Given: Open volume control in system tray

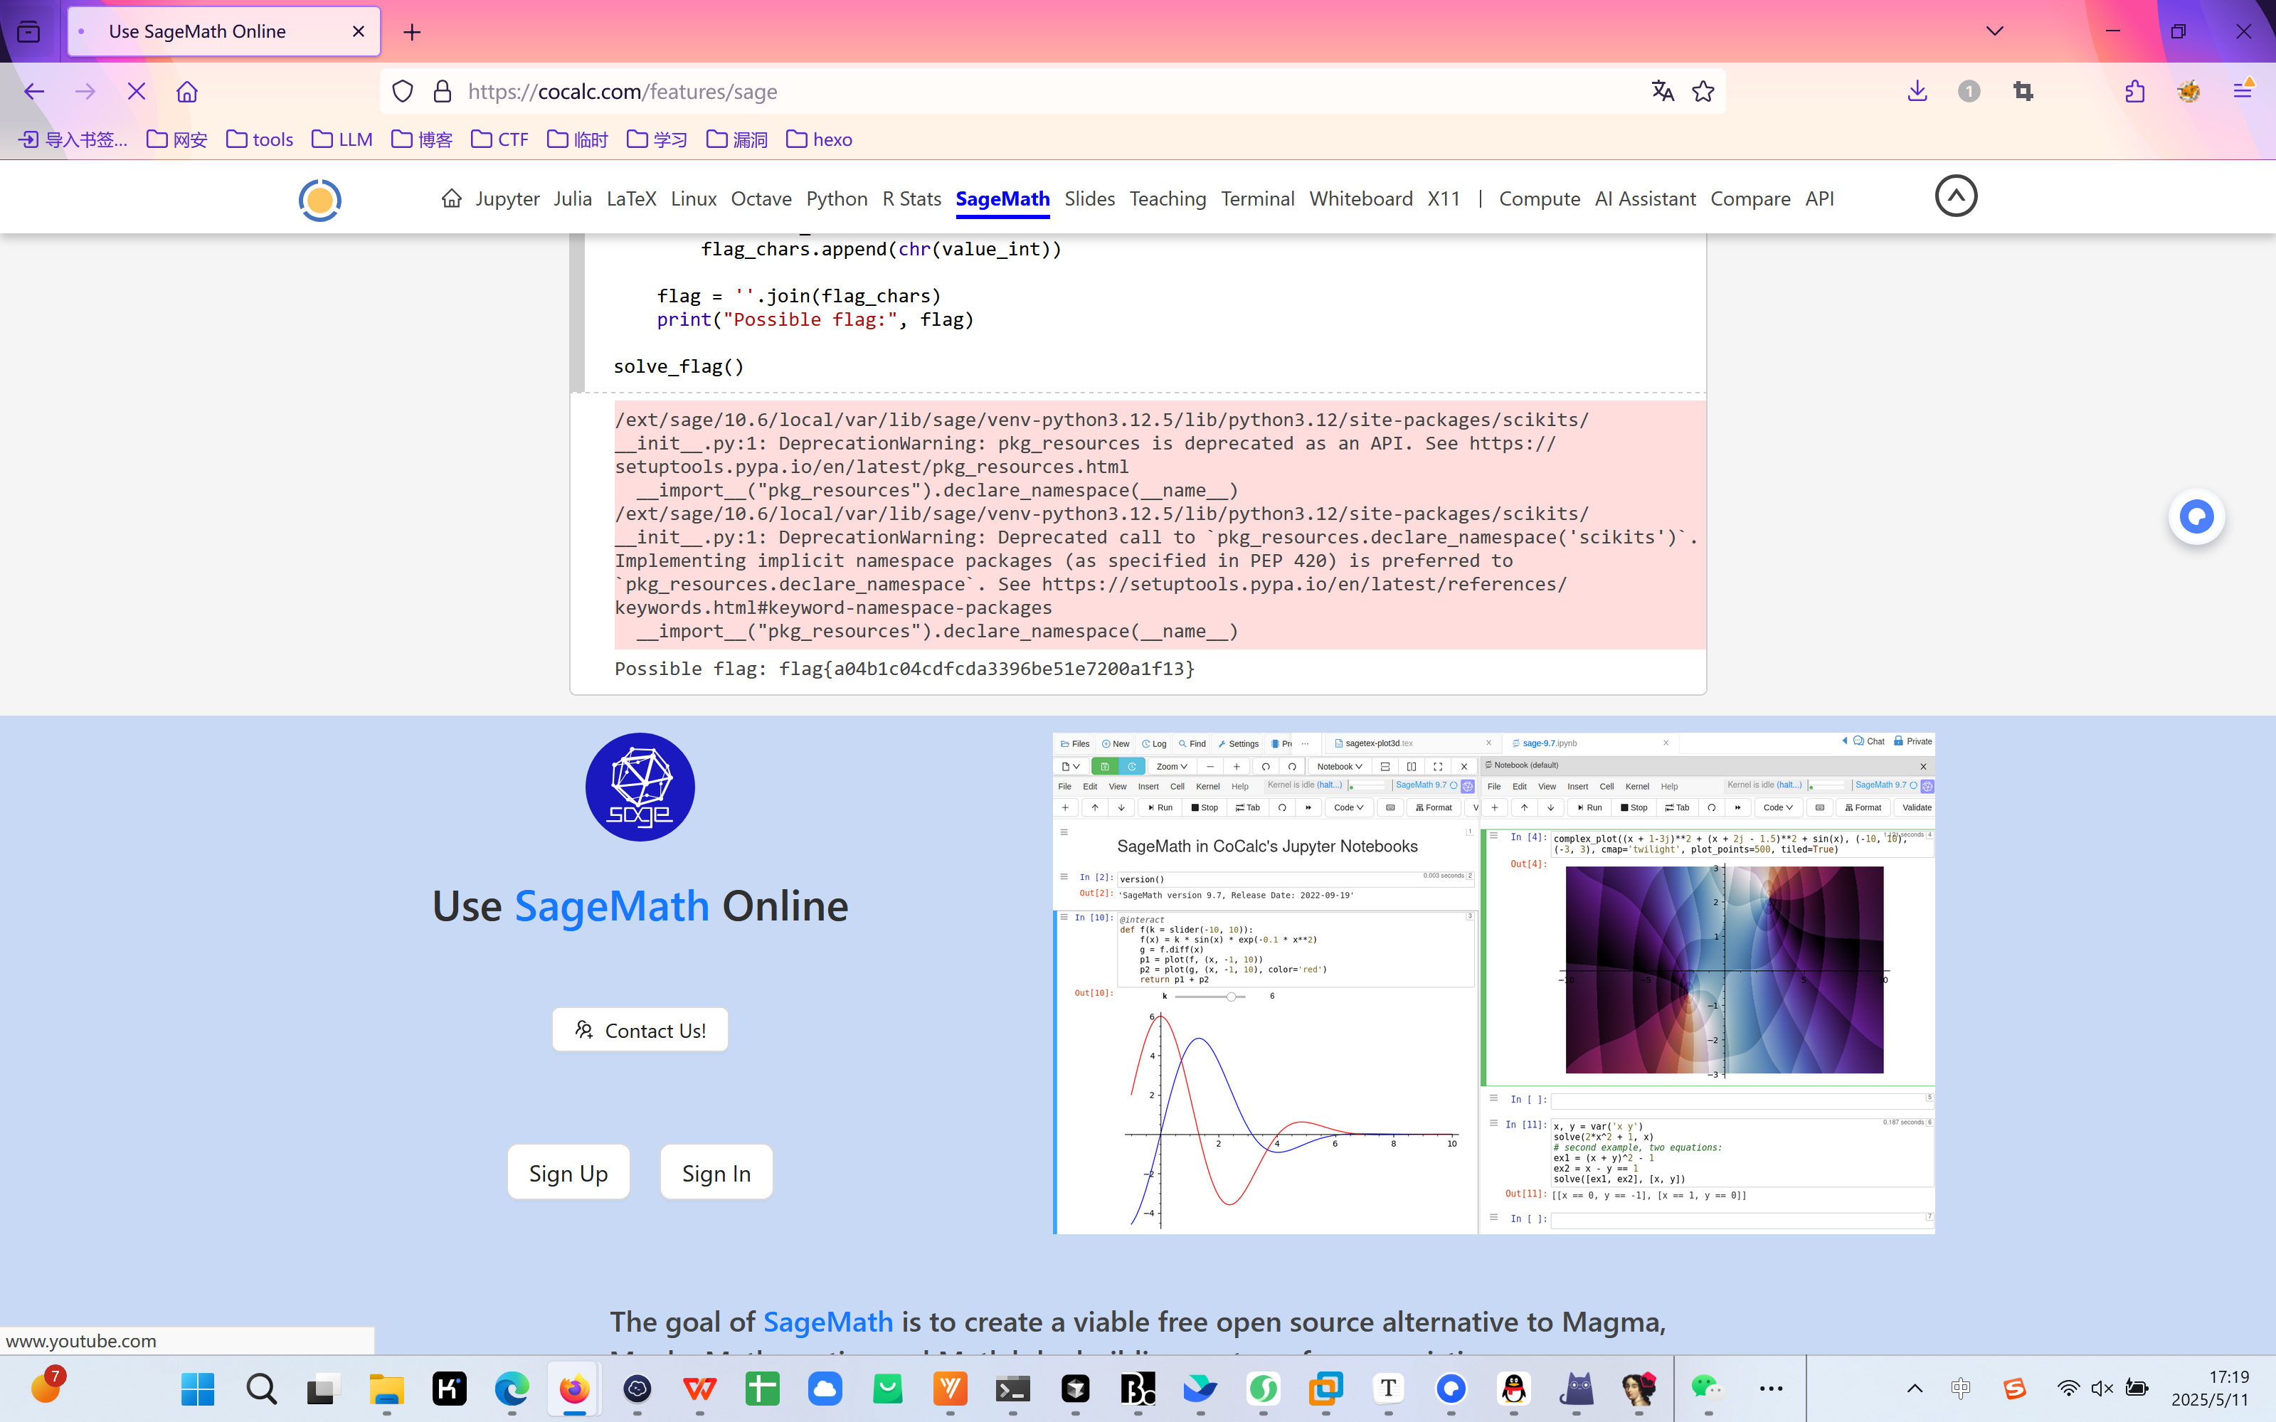Looking at the screenshot, I should (x=2102, y=1388).
